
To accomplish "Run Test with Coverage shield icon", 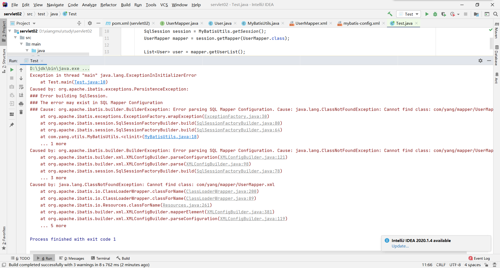I will pyautogui.click(x=444, y=14).
